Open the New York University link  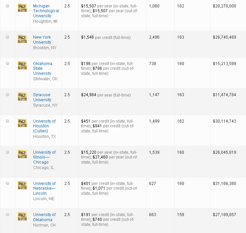pos(42,40)
